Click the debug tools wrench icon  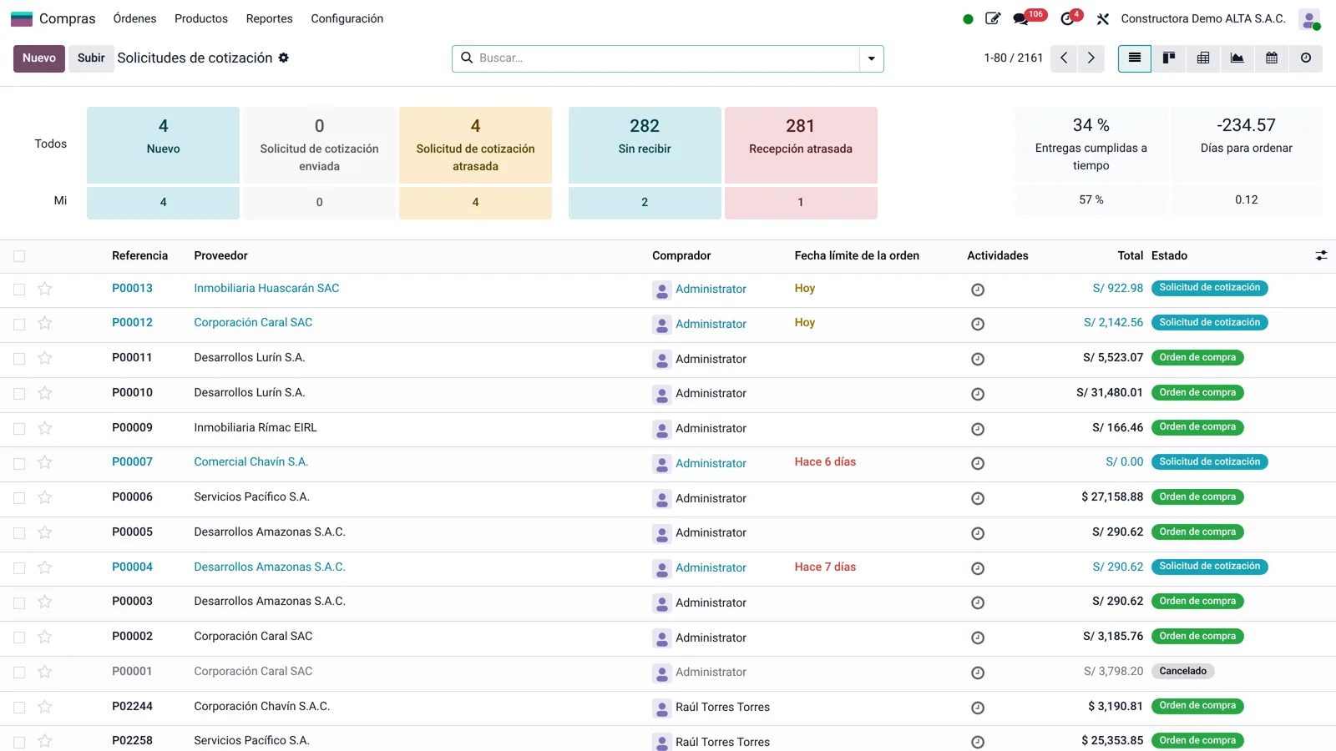pos(1103,19)
